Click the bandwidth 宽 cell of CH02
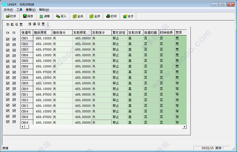 181,44
